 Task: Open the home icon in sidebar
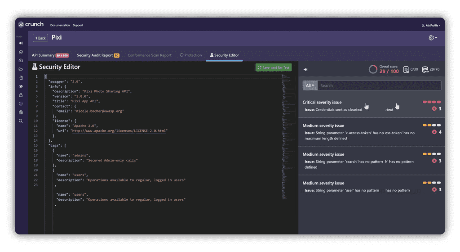point(21,52)
